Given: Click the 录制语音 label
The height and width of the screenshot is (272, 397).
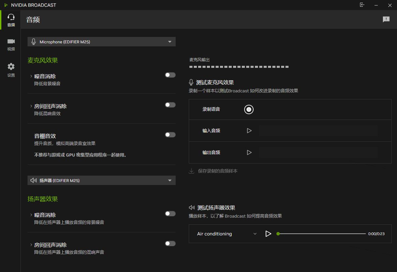Looking at the screenshot, I should 211,109.
